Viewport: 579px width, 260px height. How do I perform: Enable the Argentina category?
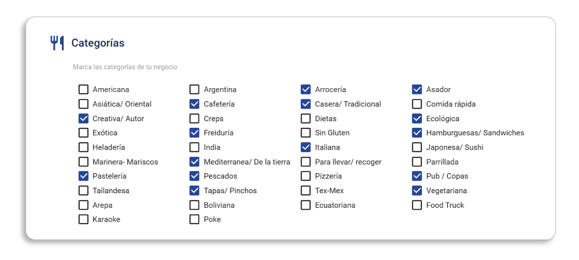[194, 89]
